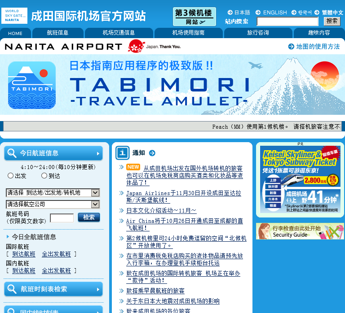Open the 日本文化介绍活动～11月～ notice
345x313 pixels.
161,210
